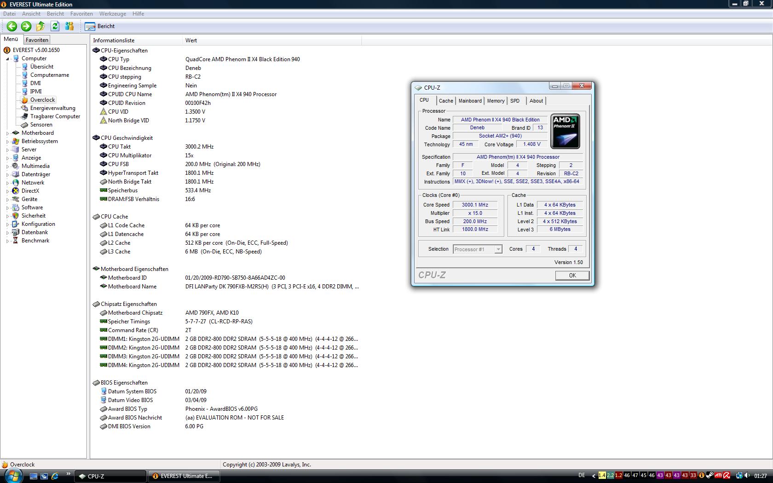Image resolution: width=773 pixels, height=483 pixels.
Task: Expand the Server tree node
Action: click(8, 150)
